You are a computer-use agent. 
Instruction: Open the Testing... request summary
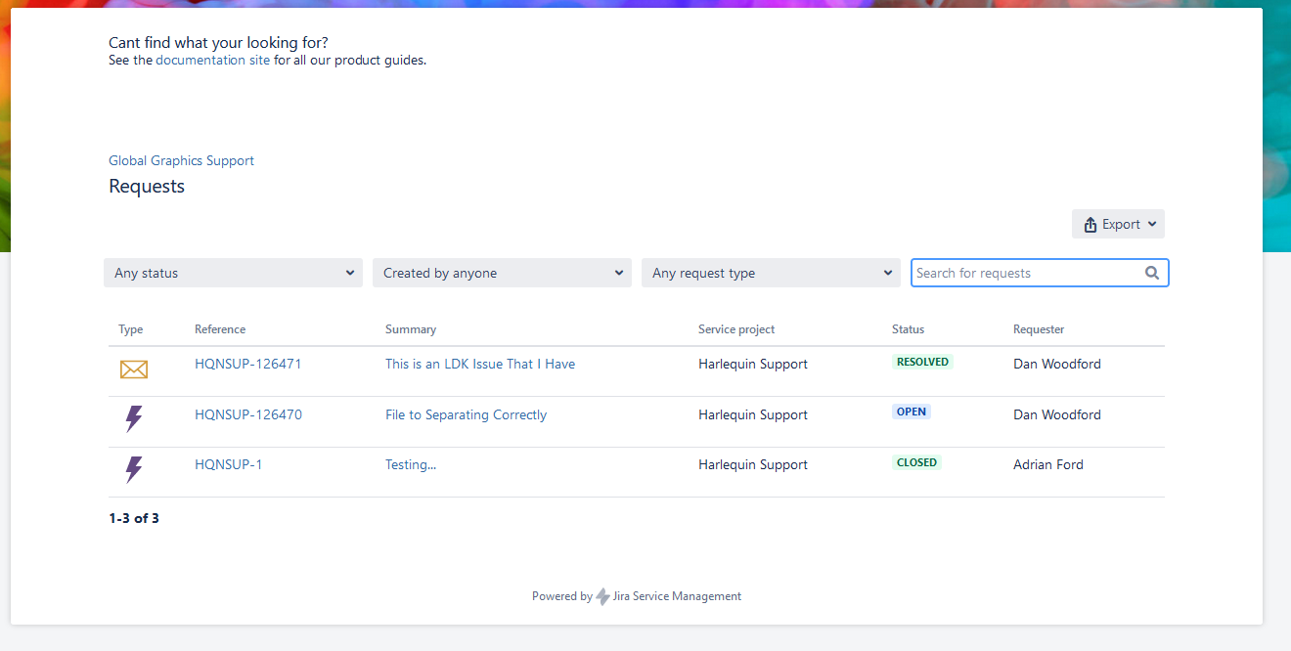click(411, 465)
